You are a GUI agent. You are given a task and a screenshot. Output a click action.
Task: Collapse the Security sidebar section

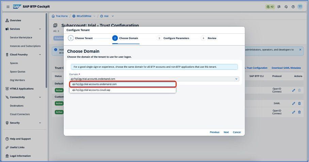coord(40,123)
